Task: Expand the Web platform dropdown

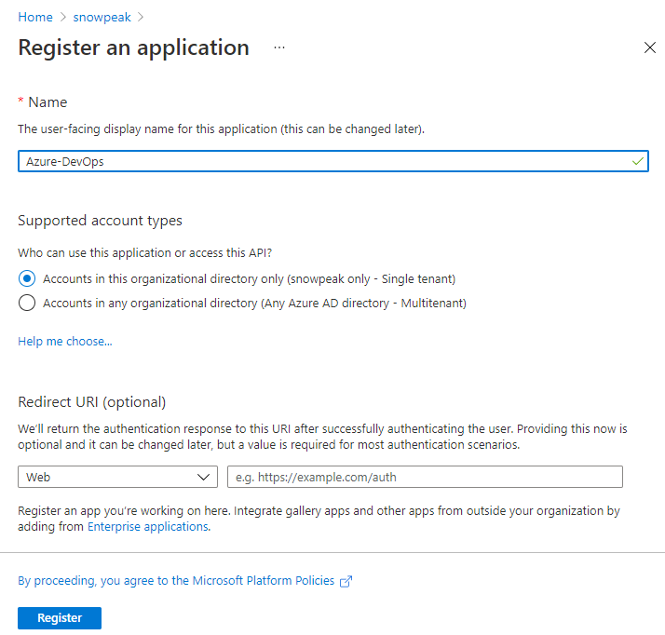Action: pyautogui.click(x=118, y=477)
